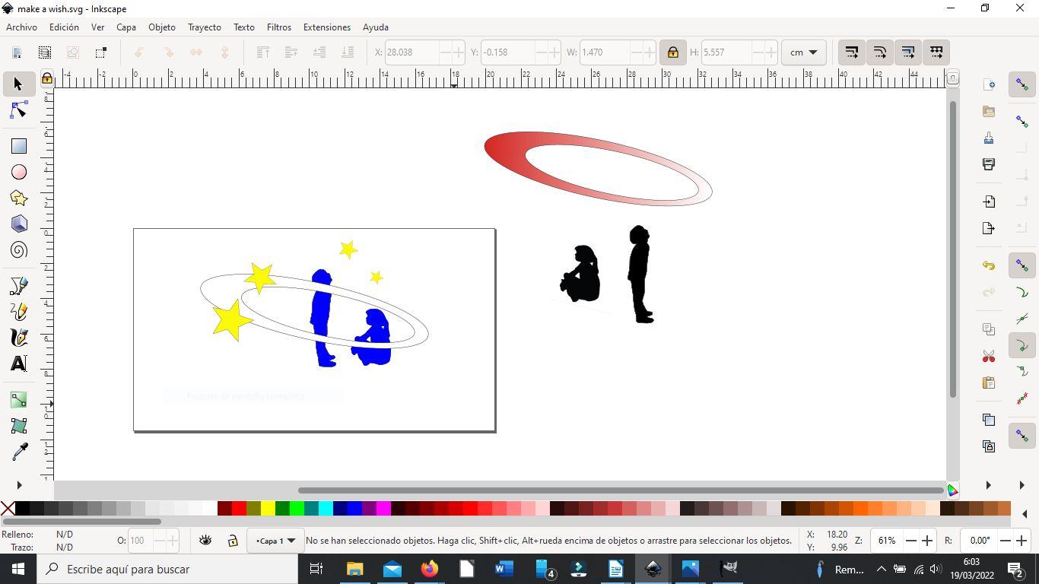Click the no-color X swatch
The image size is (1039, 584).
coord(8,508)
